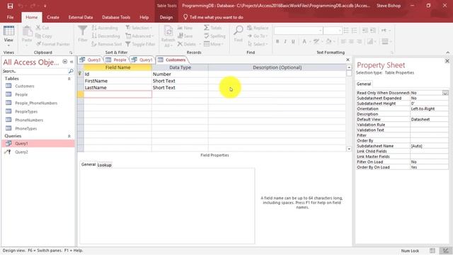Collapse the Tables group in navigation pane
The width and height of the screenshot is (453, 255).
[69, 79]
